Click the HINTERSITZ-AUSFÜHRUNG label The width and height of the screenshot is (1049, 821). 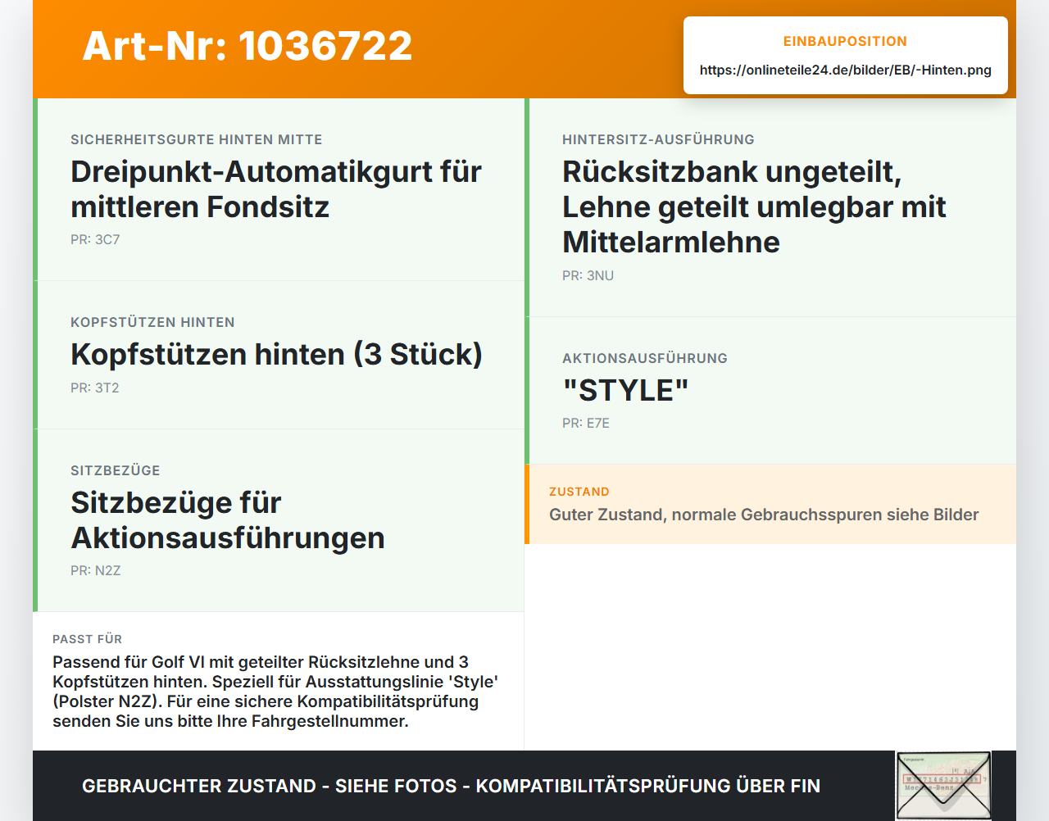coord(658,139)
